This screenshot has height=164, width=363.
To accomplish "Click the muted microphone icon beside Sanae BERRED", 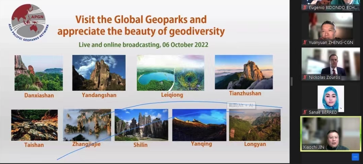I will point(305,112).
